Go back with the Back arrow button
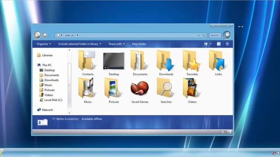 pyautogui.click(x=37, y=35)
